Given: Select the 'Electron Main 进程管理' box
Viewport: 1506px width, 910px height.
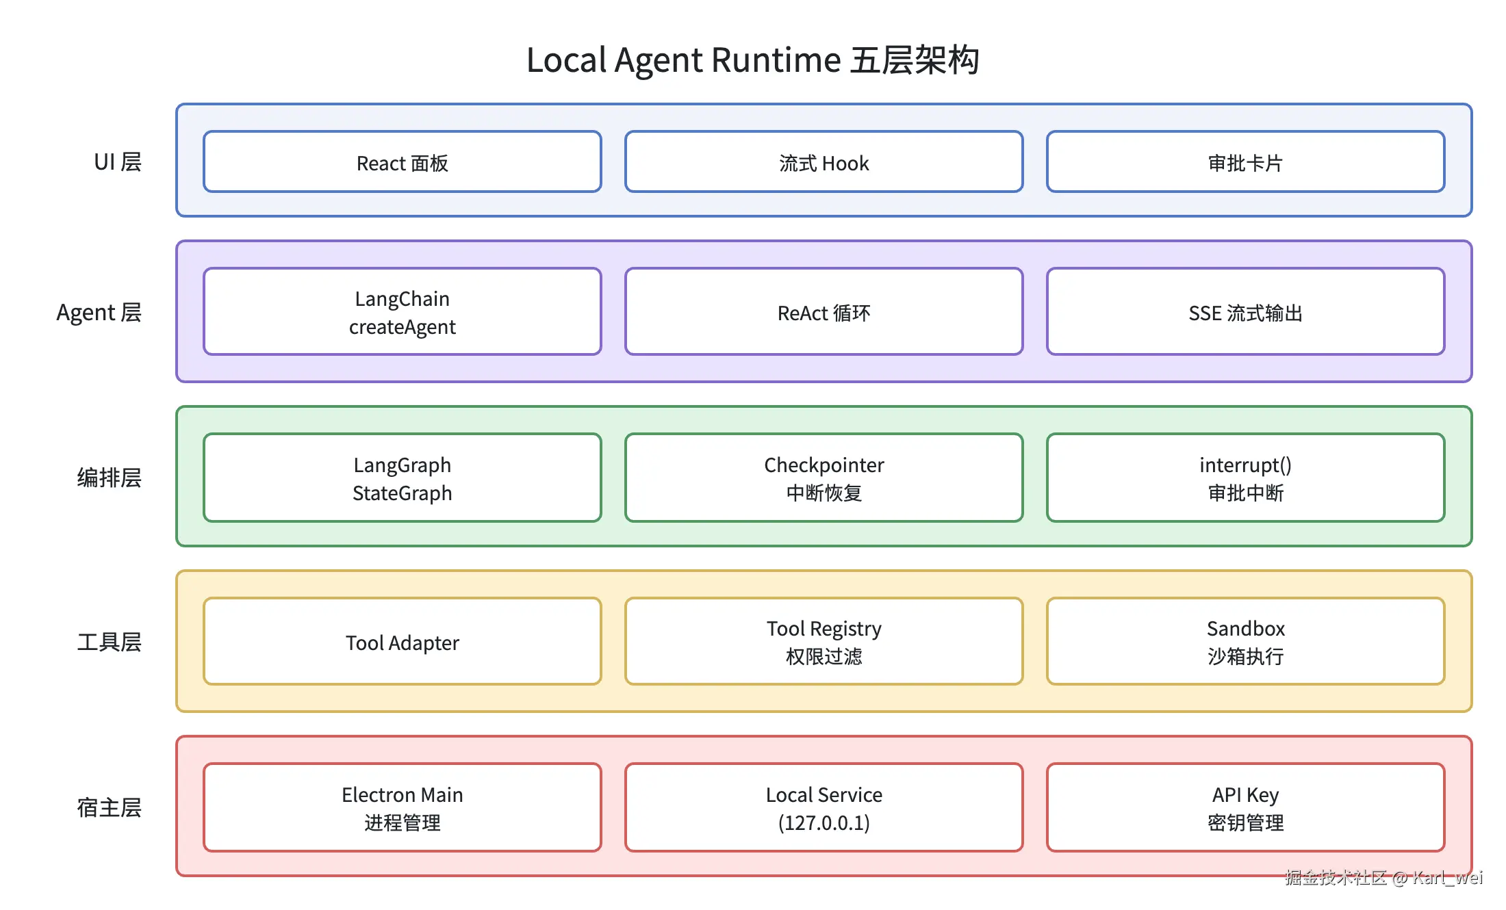Looking at the screenshot, I should (403, 807).
